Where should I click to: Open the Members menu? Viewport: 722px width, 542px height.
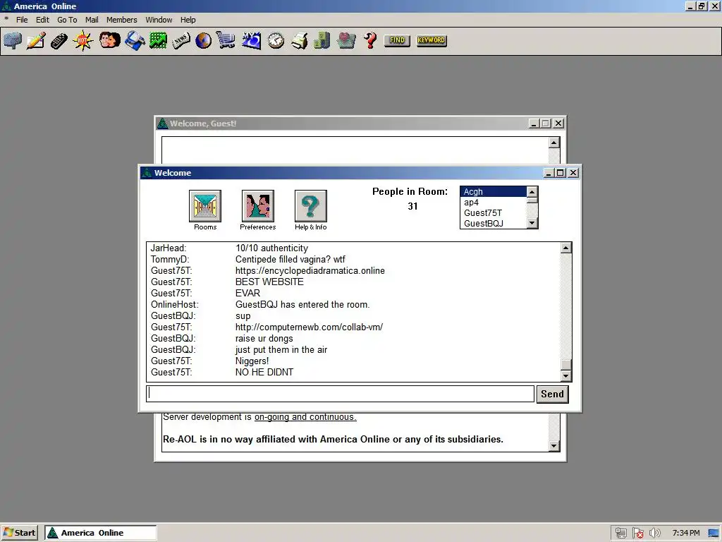(121, 20)
